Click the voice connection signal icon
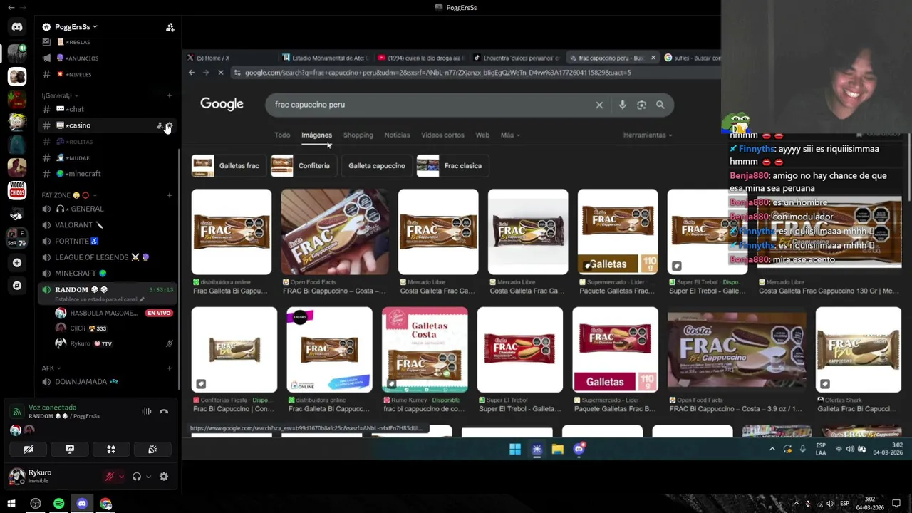The width and height of the screenshot is (912, 513). (x=16, y=411)
